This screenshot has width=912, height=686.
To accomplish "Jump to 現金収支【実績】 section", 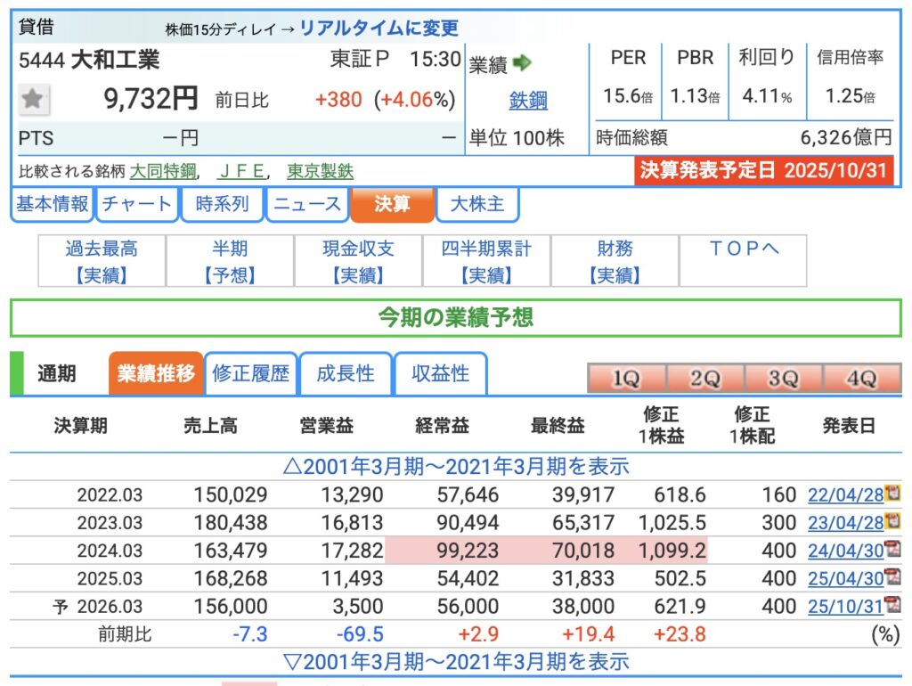I will [358, 261].
